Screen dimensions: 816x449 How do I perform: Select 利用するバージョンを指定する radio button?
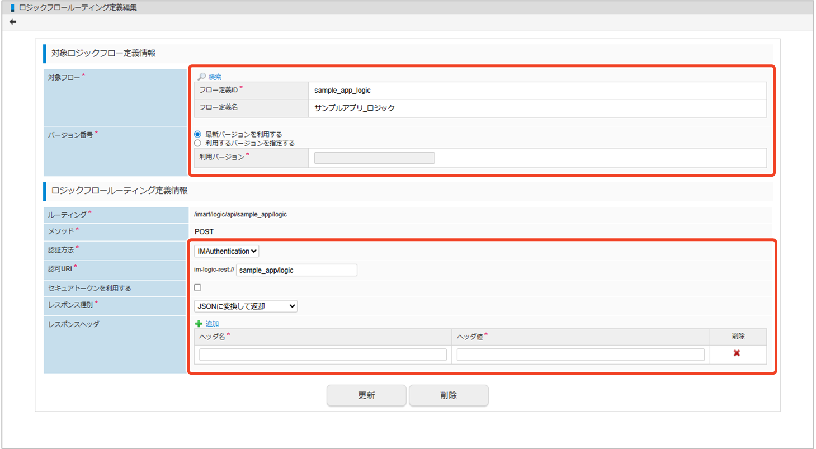click(x=197, y=143)
